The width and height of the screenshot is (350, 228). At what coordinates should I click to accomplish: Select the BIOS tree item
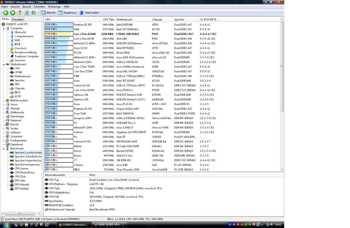point(17,92)
